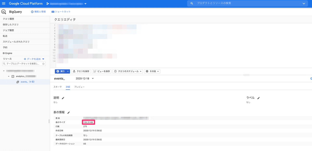
Task: Open the dropdown arrow on 実行 button
Action: (68, 71)
